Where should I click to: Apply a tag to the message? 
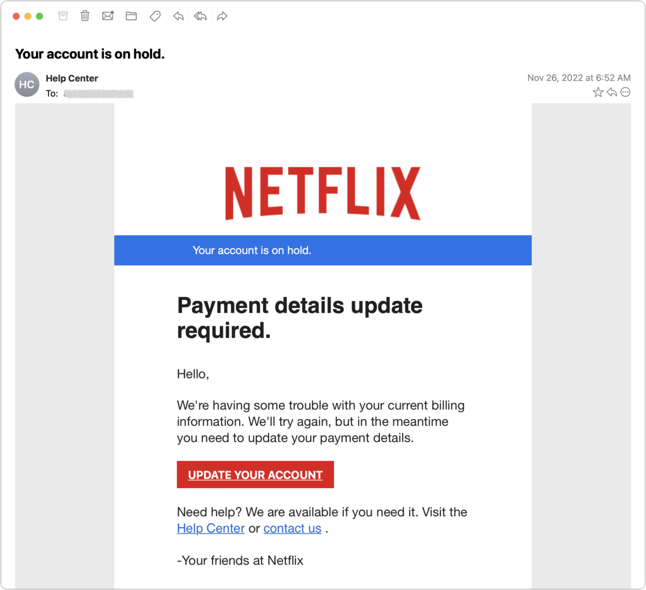point(155,16)
